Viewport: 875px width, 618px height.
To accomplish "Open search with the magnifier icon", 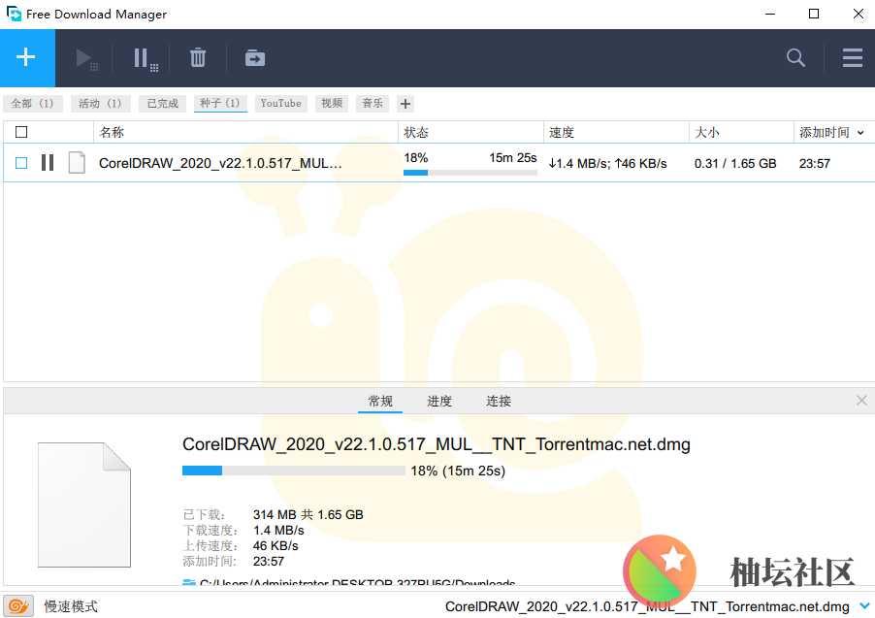I will 795,57.
